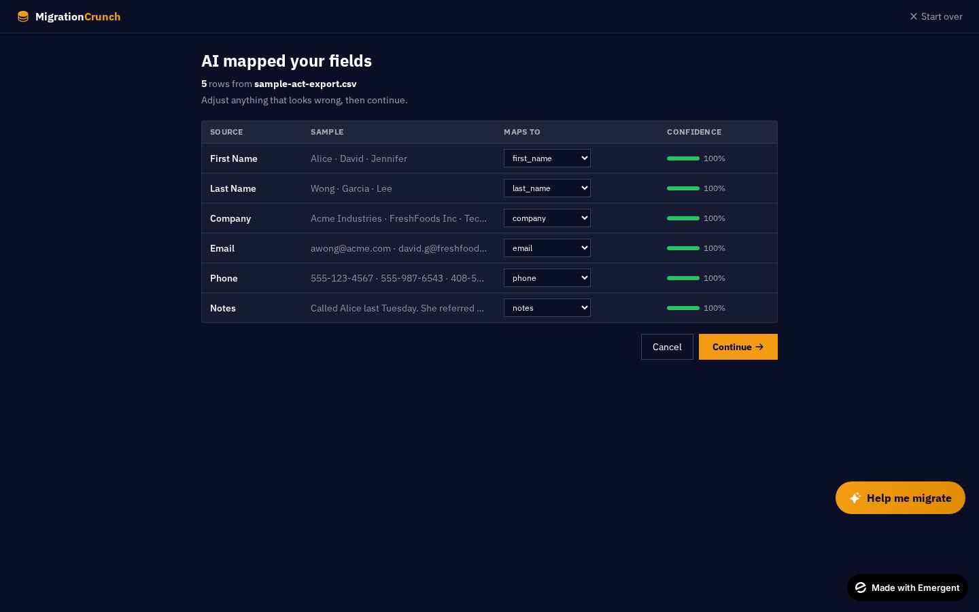Click the MigrationCrunch database logo icon

point(23,16)
